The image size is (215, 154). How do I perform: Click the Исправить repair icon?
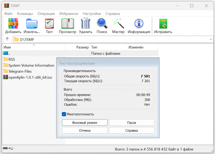pyautogui.click(x=163, y=24)
